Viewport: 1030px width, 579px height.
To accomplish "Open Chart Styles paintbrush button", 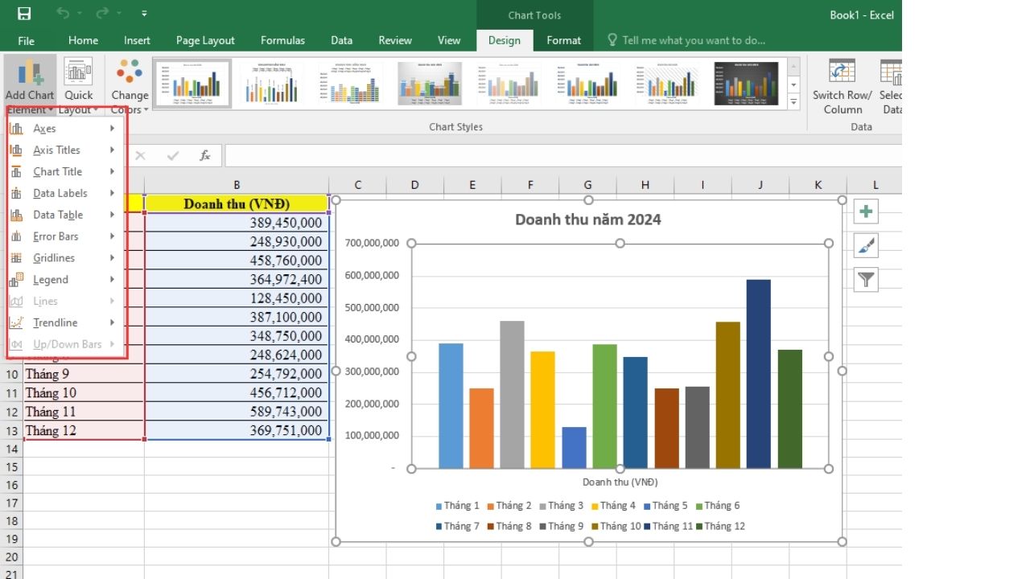I will (x=866, y=246).
